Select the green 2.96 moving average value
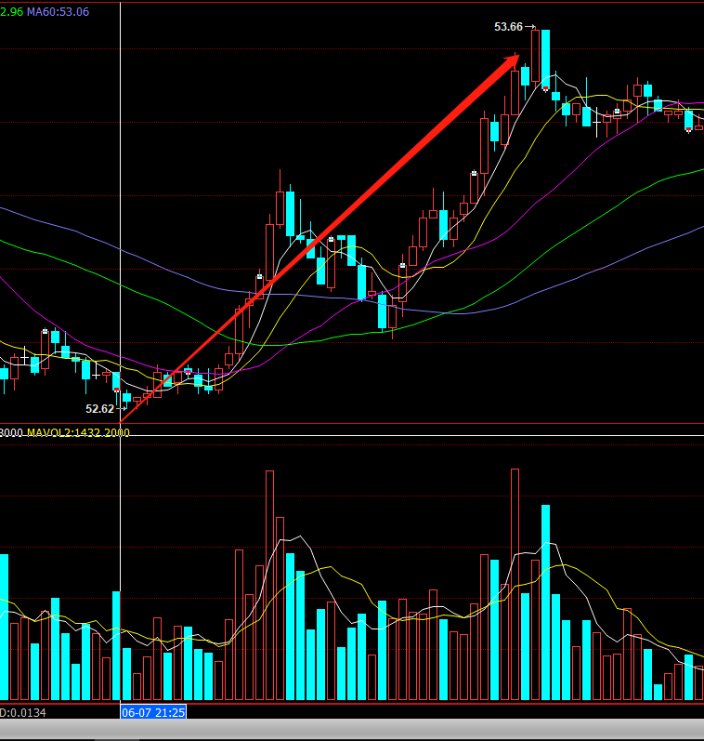Viewport: 704px width, 741px height. tap(11, 11)
